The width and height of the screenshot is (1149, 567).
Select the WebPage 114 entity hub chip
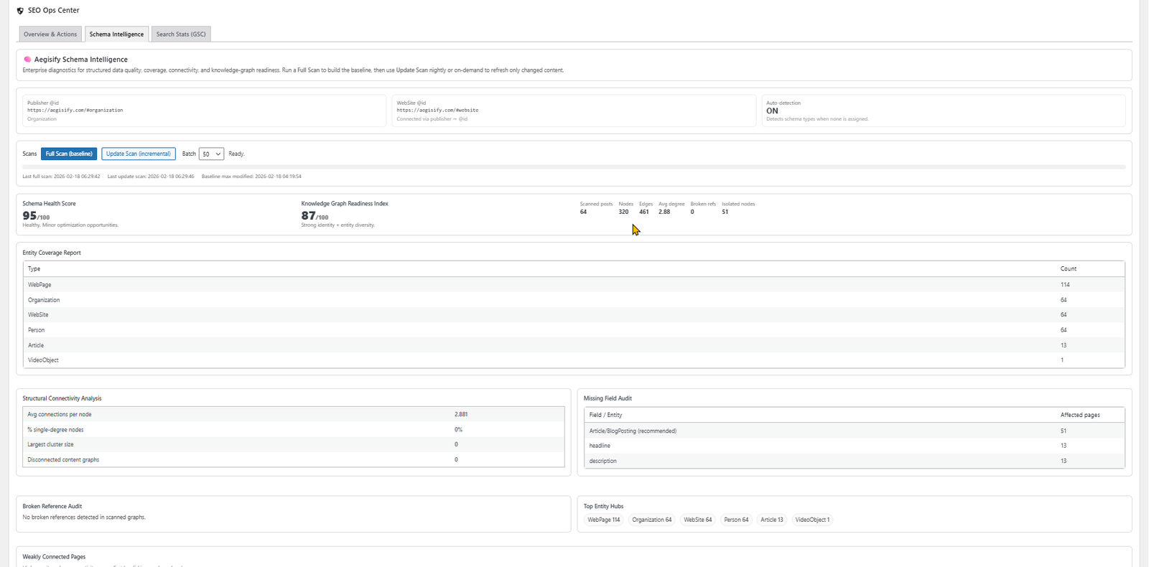point(603,520)
